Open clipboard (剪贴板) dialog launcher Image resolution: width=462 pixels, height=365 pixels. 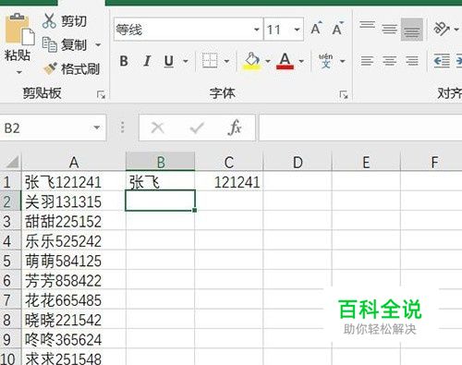pos(101,94)
